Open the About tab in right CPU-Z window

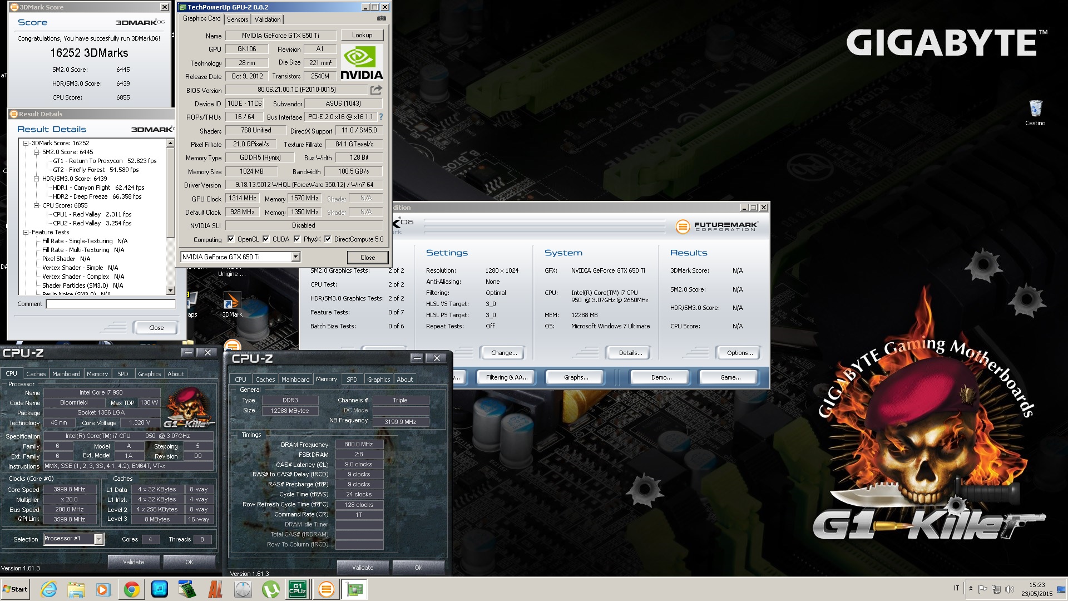[x=405, y=380]
